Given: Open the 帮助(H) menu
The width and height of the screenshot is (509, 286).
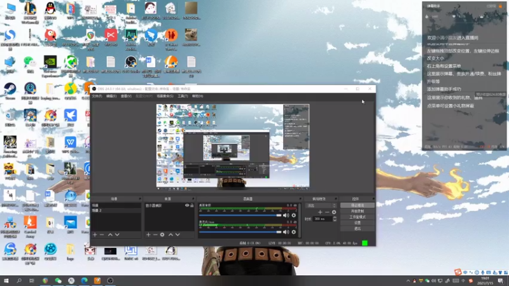Looking at the screenshot, I should pyautogui.click(x=197, y=96).
